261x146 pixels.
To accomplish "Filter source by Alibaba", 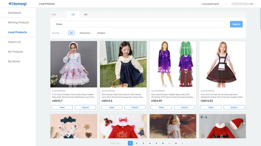I will pos(101,33).
